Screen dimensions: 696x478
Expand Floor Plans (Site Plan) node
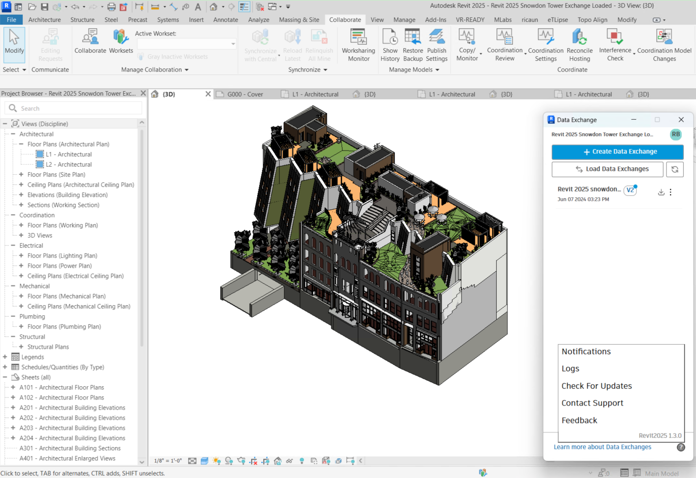click(21, 174)
